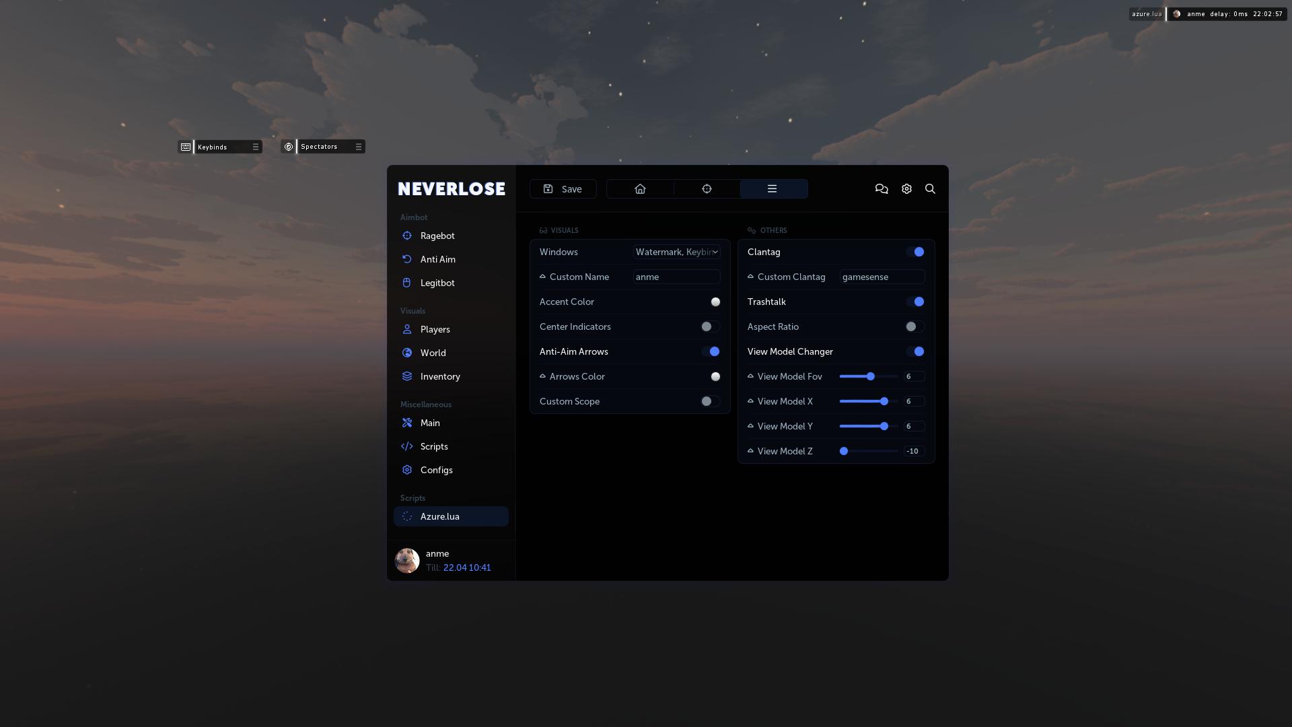
Task: Click the Custom Name input field
Action: pyautogui.click(x=676, y=277)
